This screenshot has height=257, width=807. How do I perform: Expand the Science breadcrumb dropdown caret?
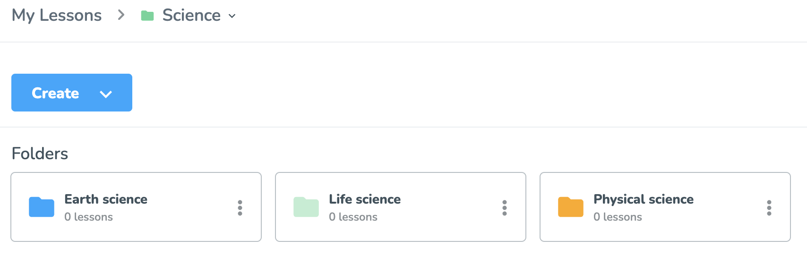[x=232, y=16]
